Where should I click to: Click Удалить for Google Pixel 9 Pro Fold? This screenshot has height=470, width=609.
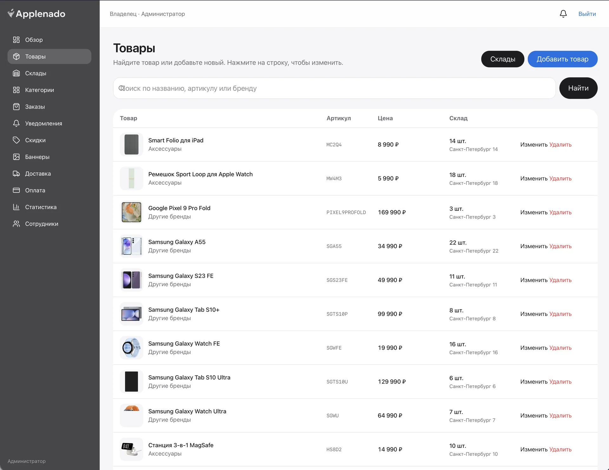pyautogui.click(x=560, y=212)
